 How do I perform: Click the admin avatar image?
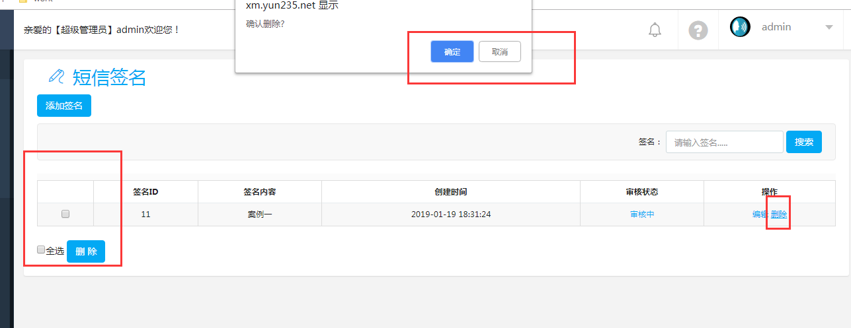[x=740, y=27]
